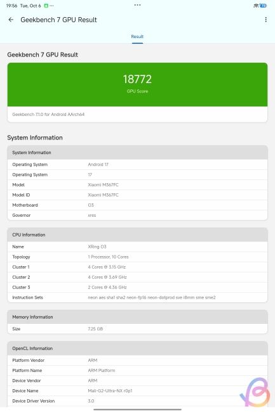The image size is (275, 412).
Task: Click the Device Driver Version value '3.0'
Action: coord(91,401)
